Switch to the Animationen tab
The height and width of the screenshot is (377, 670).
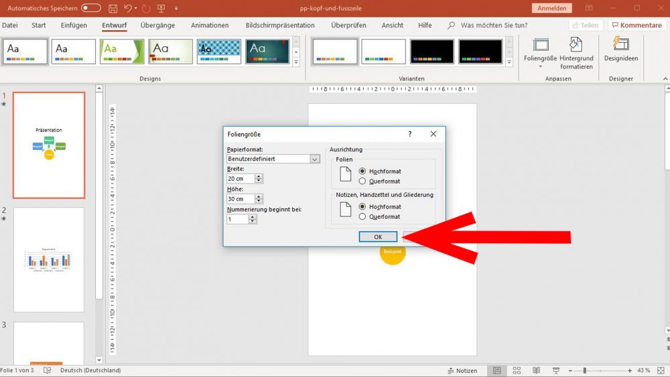[210, 25]
